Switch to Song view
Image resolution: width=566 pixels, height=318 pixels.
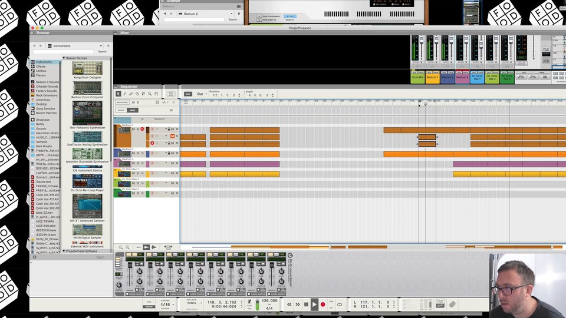click(x=133, y=110)
